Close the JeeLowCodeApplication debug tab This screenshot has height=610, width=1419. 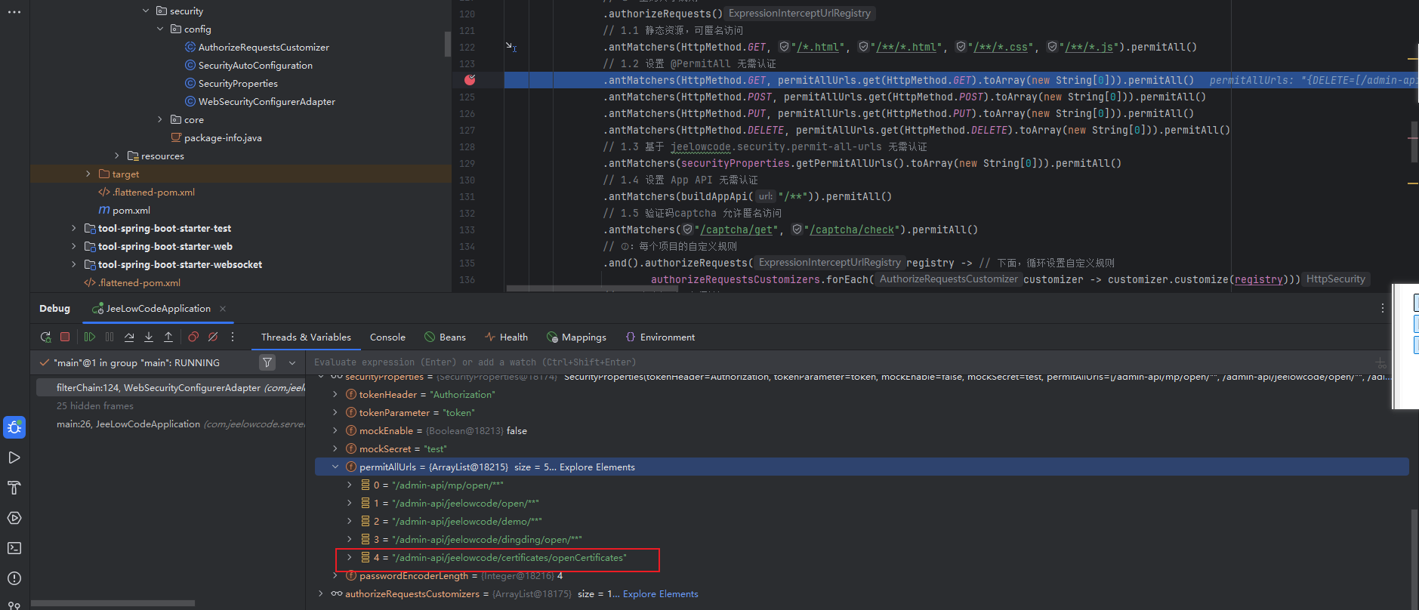tap(223, 308)
